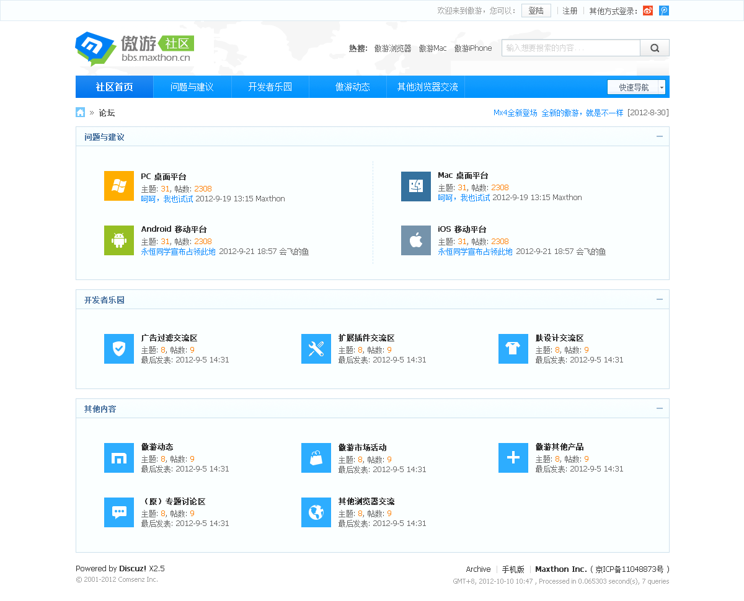Collapse the 其他内容 section

[660, 408]
